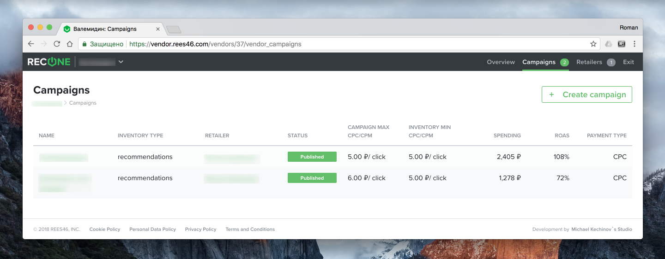Open the Retailers tab
The width and height of the screenshot is (665, 259).
click(x=589, y=62)
